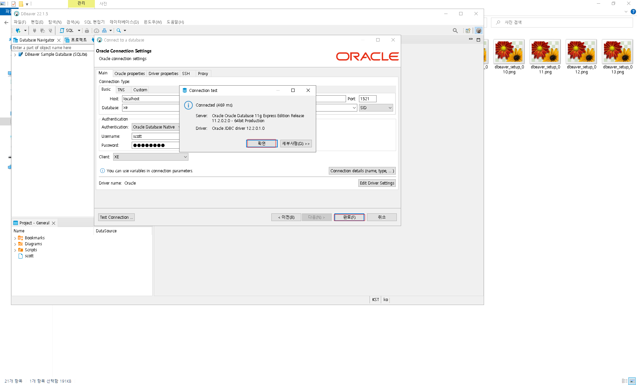Open the Authentication type dropdown
The height and width of the screenshot is (385, 637).
tap(155, 127)
